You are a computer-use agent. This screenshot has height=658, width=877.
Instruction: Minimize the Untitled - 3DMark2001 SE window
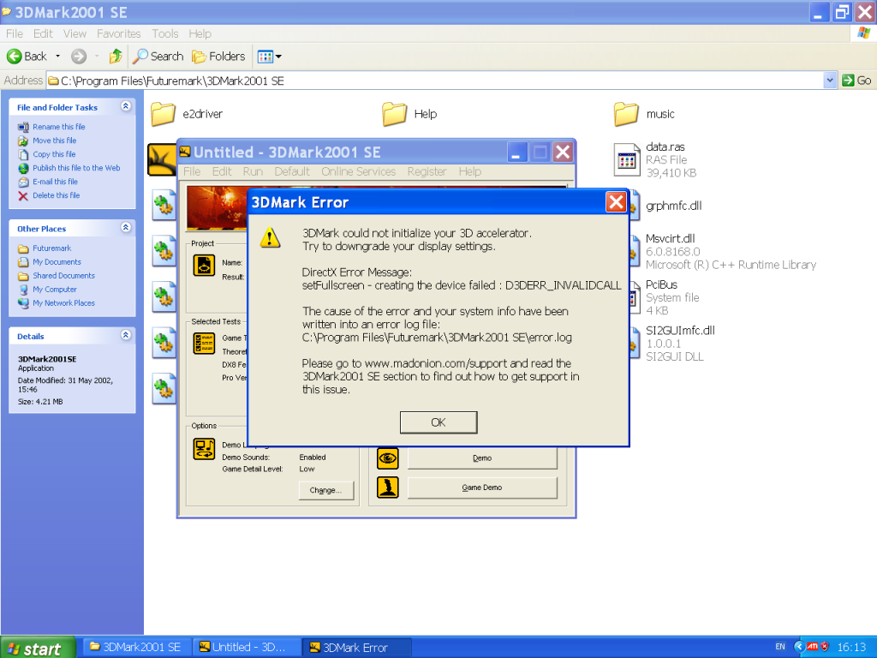click(516, 153)
